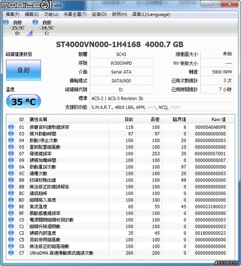The width and height of the screenshot is (241, 266).
Task: Click the firmware field showing SC43
Action: click(x=121, y=54)
